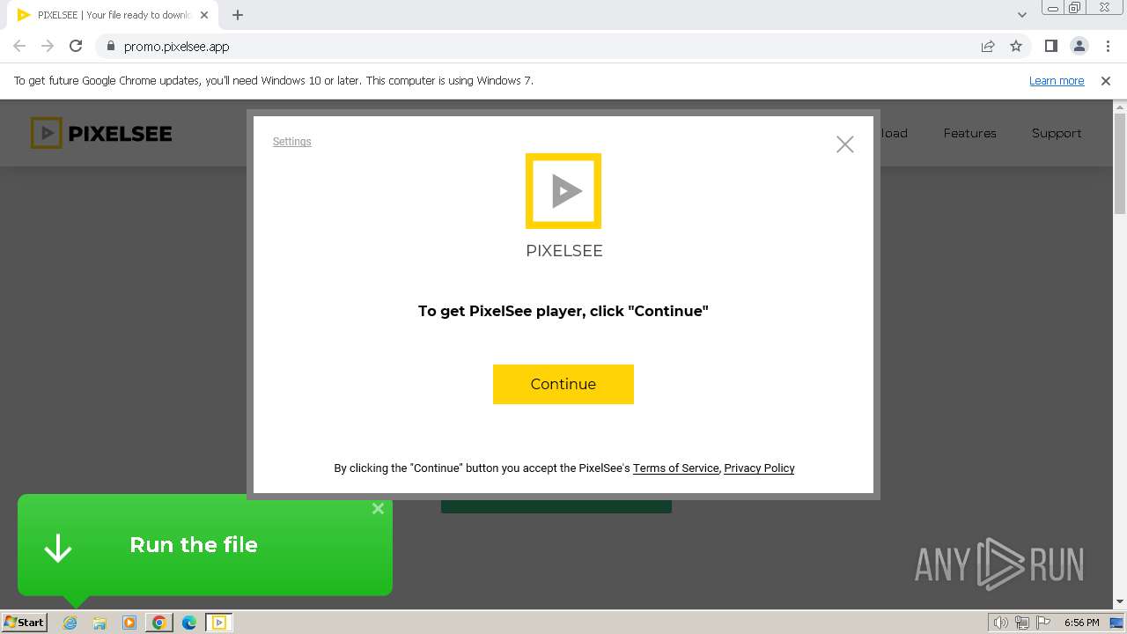Open the Chrome profile menu
This screenshot has width=1127, height=634.
click(x=1079, y=47)
